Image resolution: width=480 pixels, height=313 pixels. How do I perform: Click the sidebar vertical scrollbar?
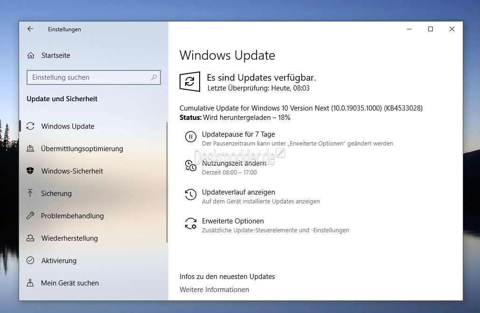167,182
